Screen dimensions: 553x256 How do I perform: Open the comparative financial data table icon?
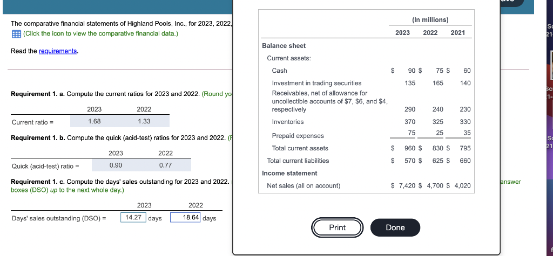click(x=16, y=34)
